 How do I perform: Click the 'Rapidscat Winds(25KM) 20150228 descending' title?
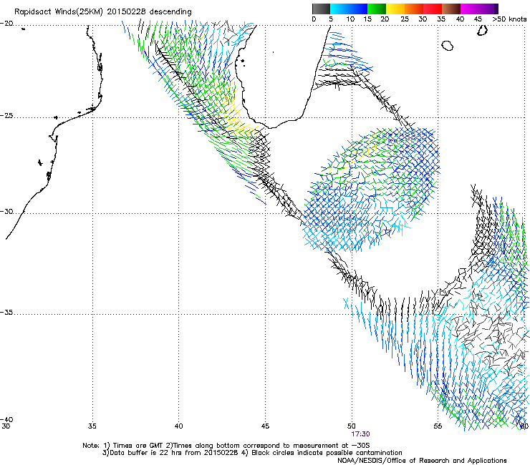pos(102,12)
